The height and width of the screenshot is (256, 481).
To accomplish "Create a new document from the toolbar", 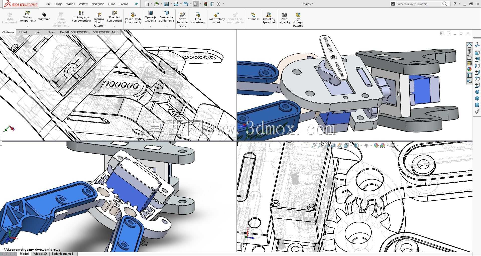I will point(147,4).
